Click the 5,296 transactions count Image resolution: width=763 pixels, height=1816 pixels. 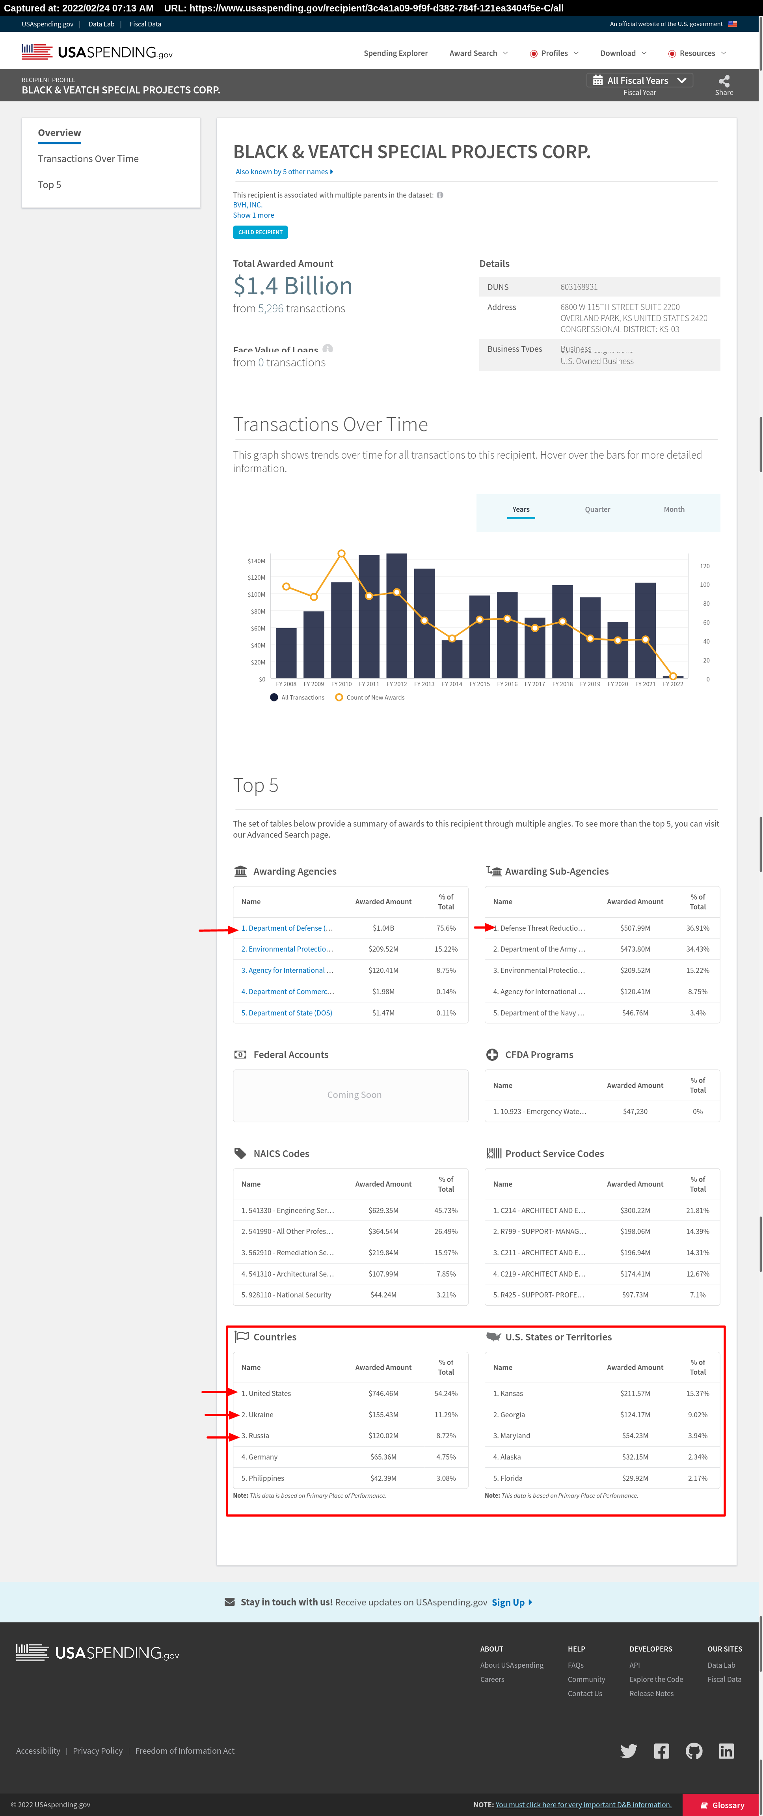270,308
